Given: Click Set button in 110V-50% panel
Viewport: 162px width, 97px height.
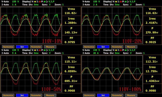Looking at the screenshot, I should point(22,95).
